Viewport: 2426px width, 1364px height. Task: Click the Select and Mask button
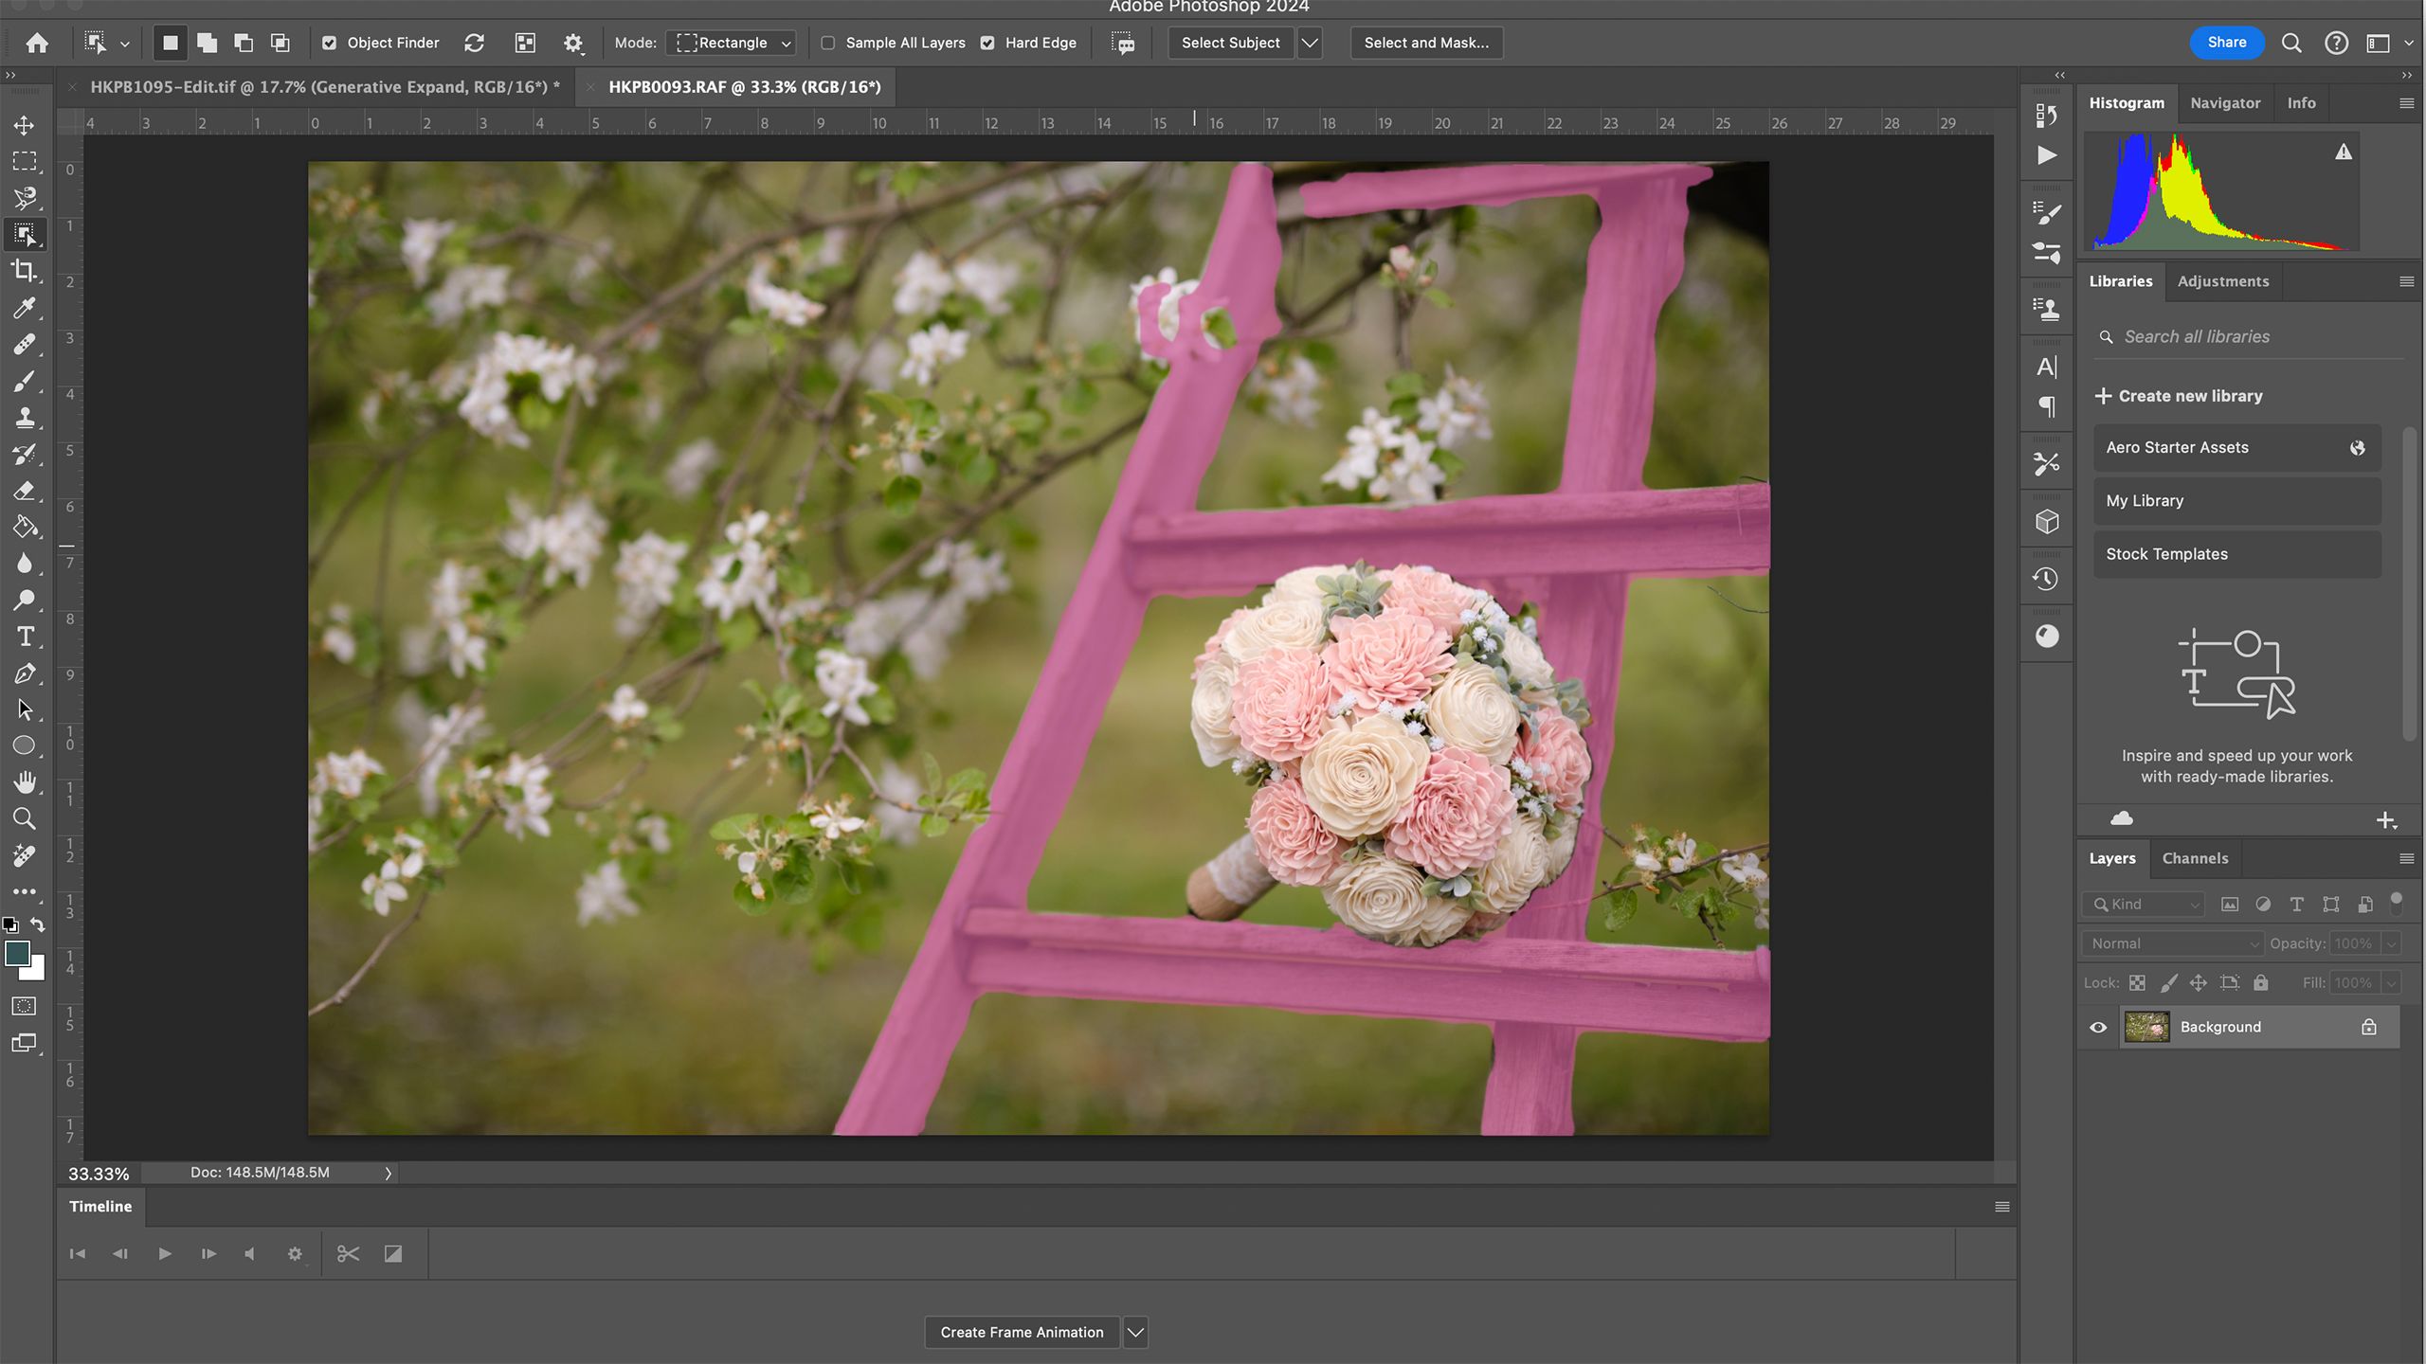pyautogui.click(x=1426, y=42)
